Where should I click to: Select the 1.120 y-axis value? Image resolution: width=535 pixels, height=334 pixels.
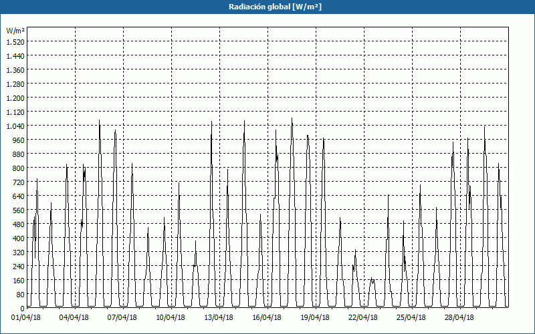[x=15, y=112]
